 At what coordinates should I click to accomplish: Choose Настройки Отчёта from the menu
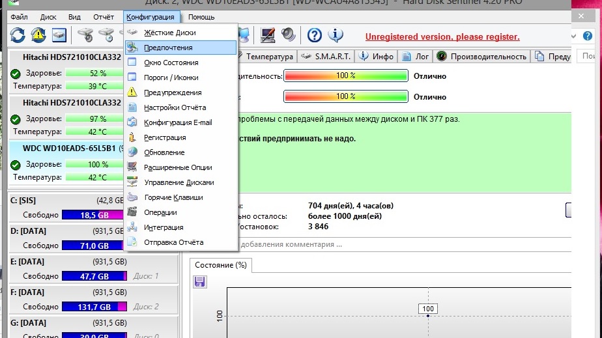pyautogui.click(x=180, y=107)
